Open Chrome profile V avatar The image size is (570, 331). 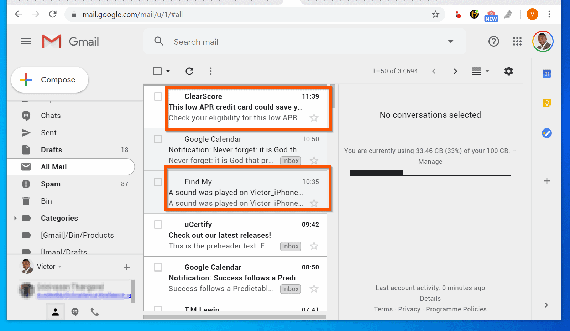point(532,14)
